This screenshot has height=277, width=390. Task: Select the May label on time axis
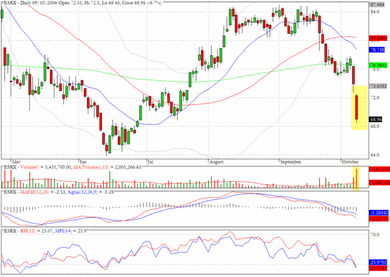click(x=16, y=162)
